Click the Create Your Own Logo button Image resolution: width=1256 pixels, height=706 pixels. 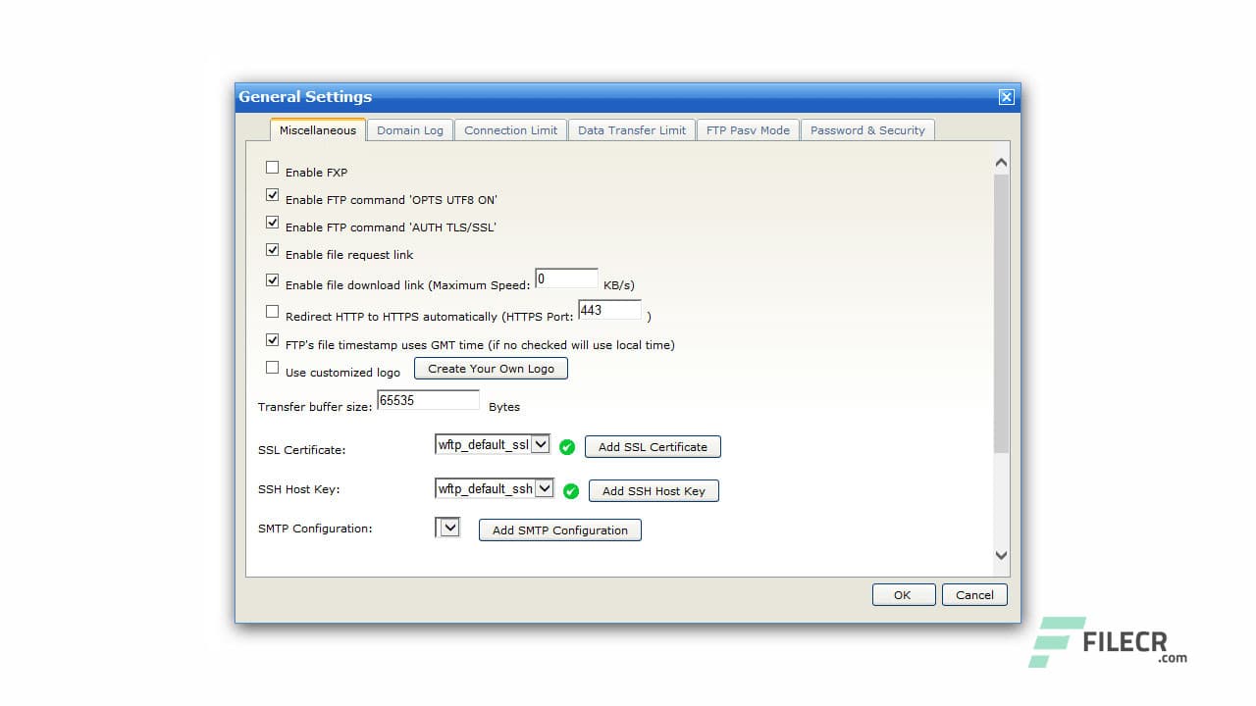coord(491,368)
